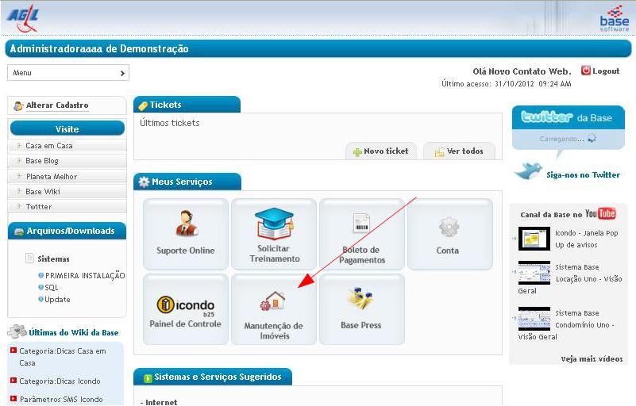This screenshot has height=406, width=636.
Task: Open the Base Wiki link
Action: [x=43, y=192]
